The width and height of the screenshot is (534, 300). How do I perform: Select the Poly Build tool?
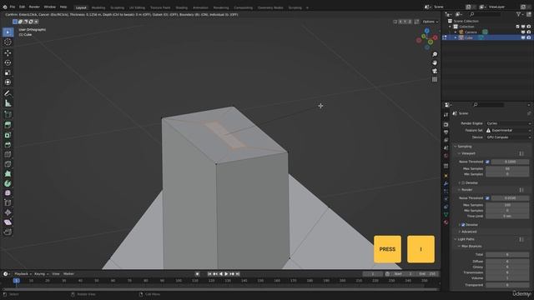(8, 174)
